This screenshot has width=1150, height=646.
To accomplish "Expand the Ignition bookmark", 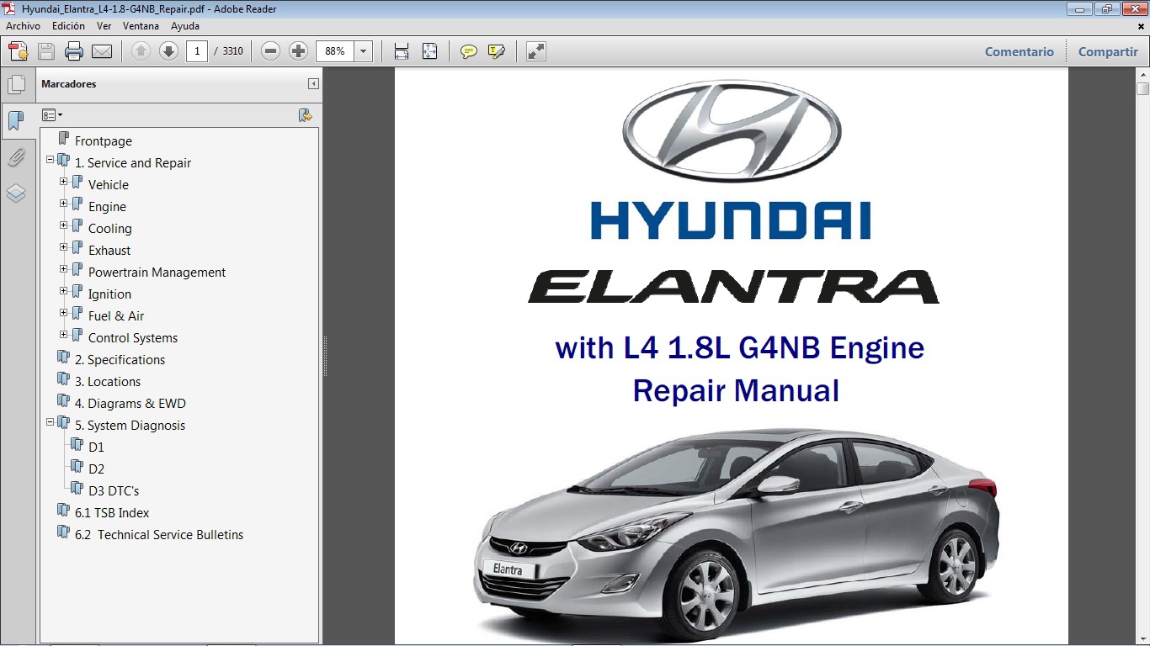I will click(x=63, y=290).
